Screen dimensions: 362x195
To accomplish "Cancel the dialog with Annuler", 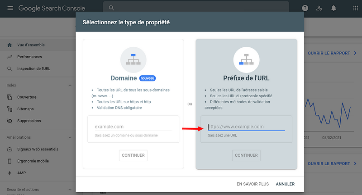I will [285, 184].
